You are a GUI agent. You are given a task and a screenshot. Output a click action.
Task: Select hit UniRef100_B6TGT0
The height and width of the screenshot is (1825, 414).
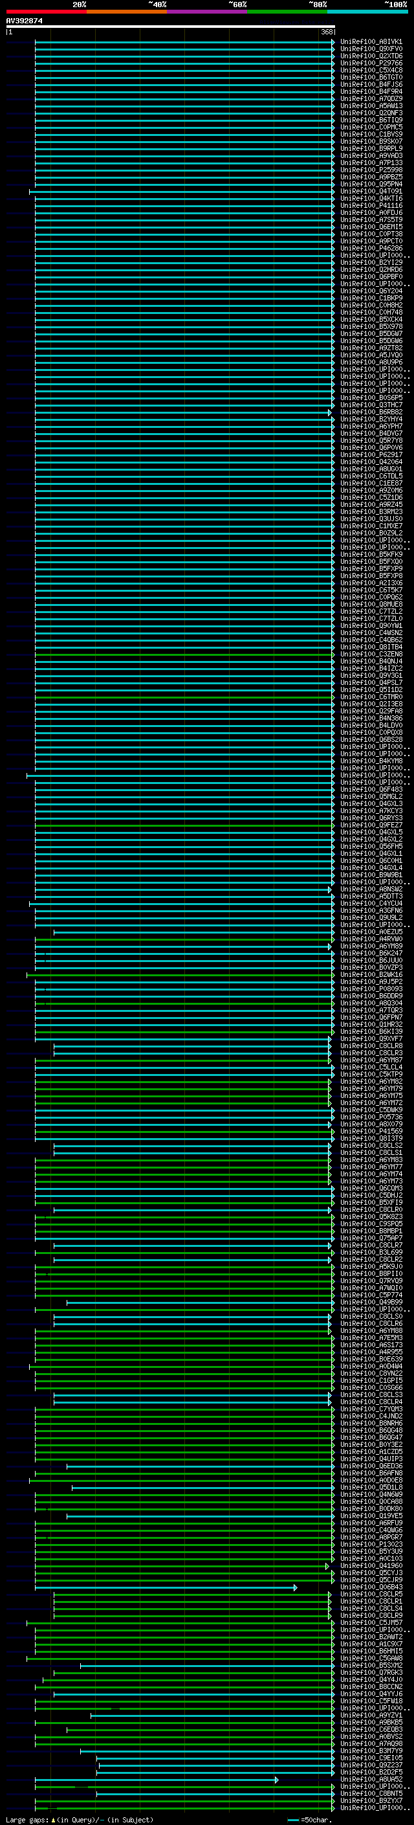(x=371, y=77)
